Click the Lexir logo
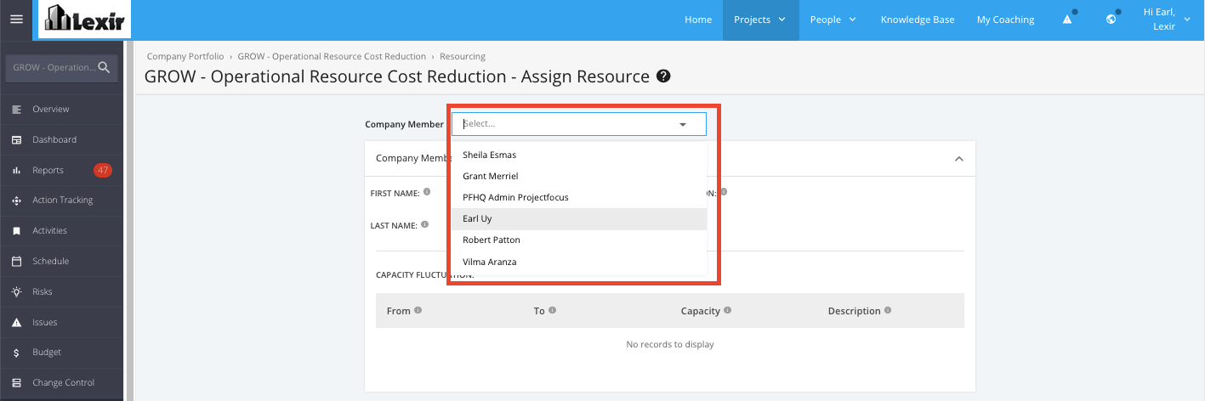This screenshot has width=1205, height=401. [x=85, y=20]
